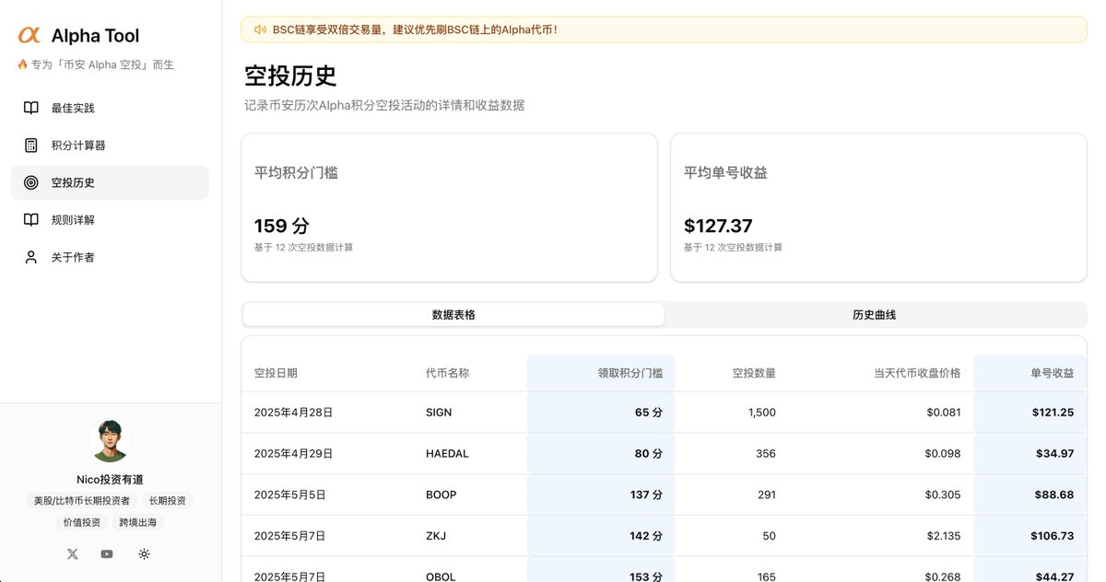Click the book icon beside 最佳实践
Viewport: 1106px width, 582px height.
click(31, 108)
